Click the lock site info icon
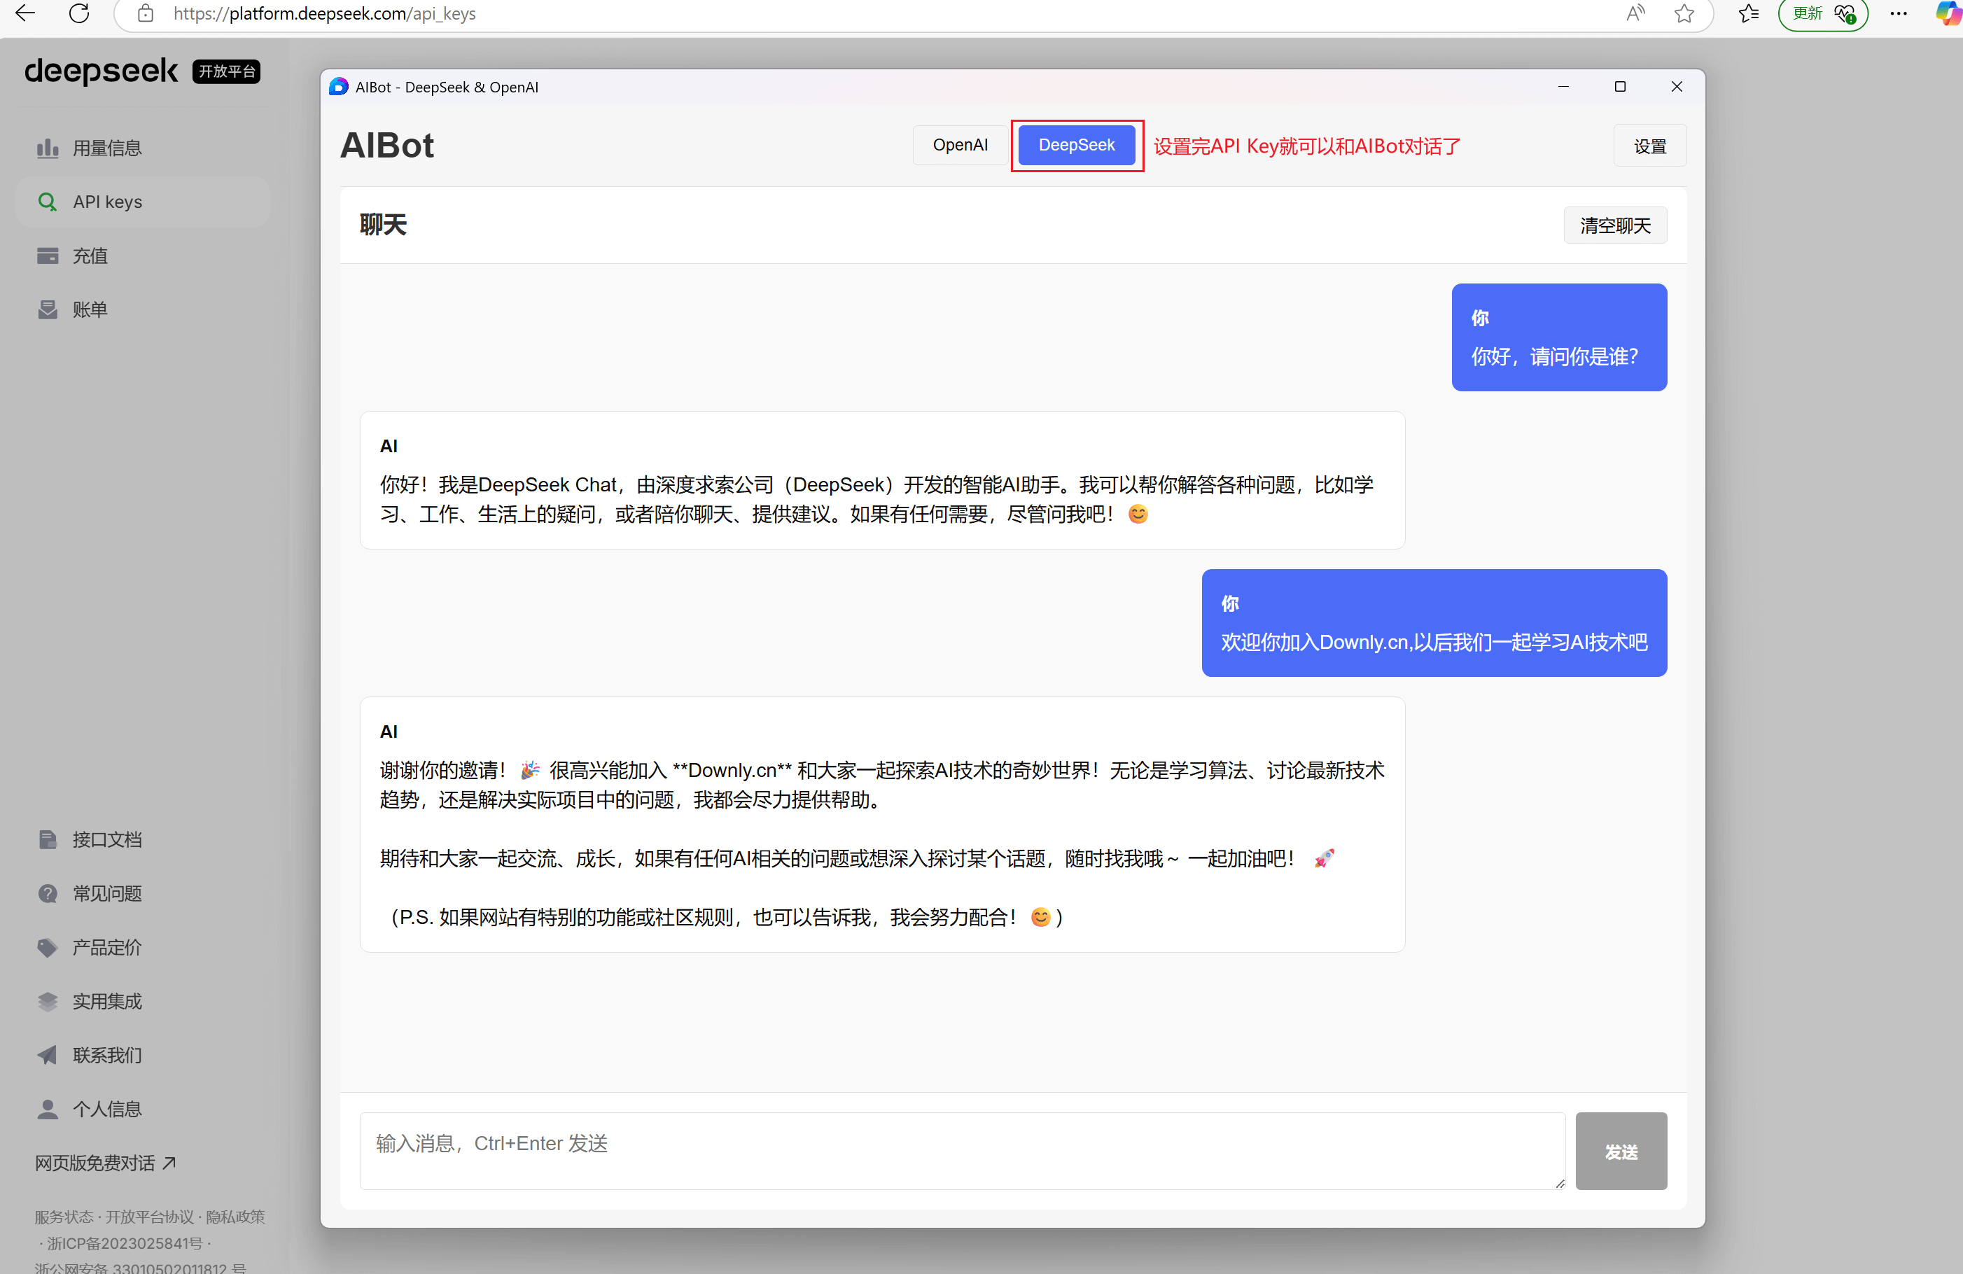 pos(146,13)
